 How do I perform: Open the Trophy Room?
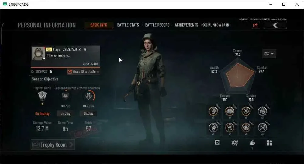coord(53,144)
